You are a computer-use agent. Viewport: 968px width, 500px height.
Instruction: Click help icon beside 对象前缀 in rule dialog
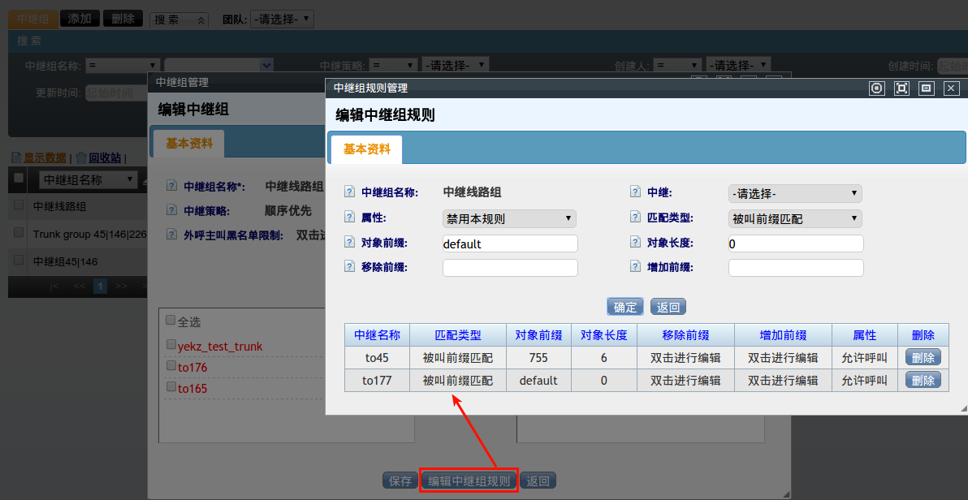pyautogui.click(x=350, y=243)
